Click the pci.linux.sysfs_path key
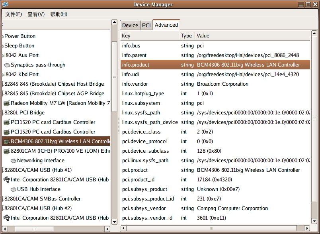Viewport: 320px width, 234px height. coord(145,161)
